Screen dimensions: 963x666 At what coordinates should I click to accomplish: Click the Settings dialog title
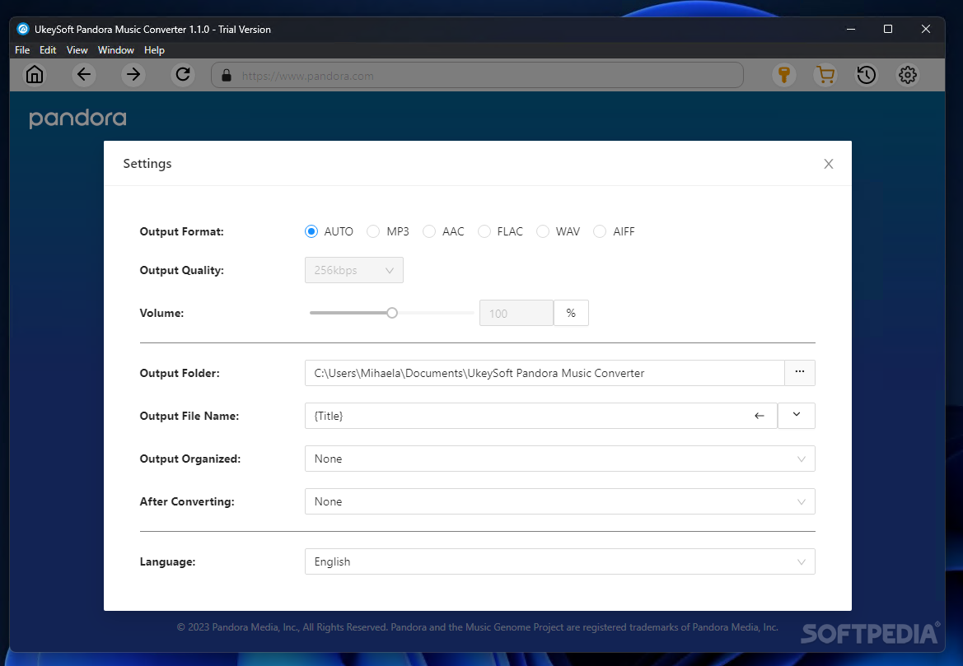tap(147, 164)
